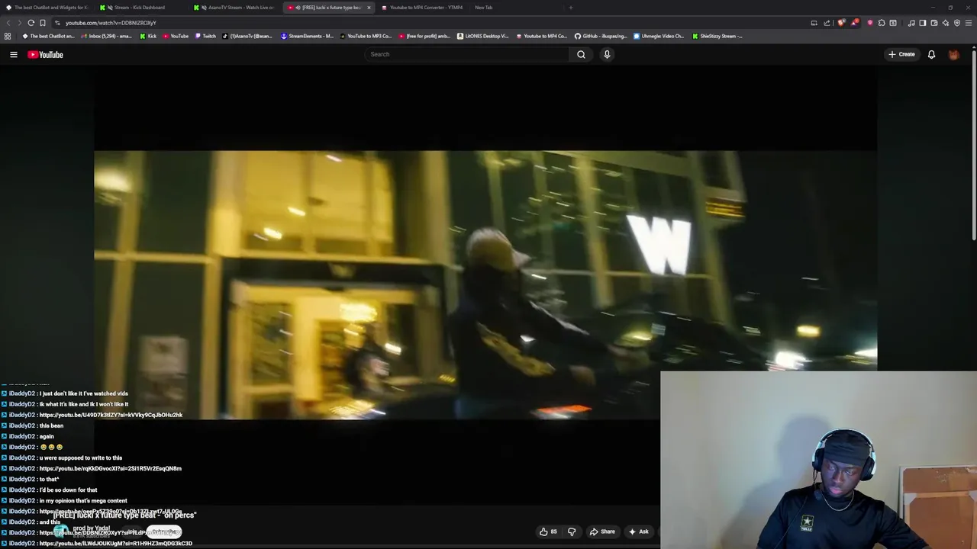Like the video with thumbs up
This screenshot has width=977, height=549.
(x=548, y=531)
